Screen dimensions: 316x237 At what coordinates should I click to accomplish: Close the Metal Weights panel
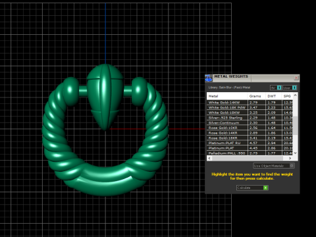click(x=296, y=78)
